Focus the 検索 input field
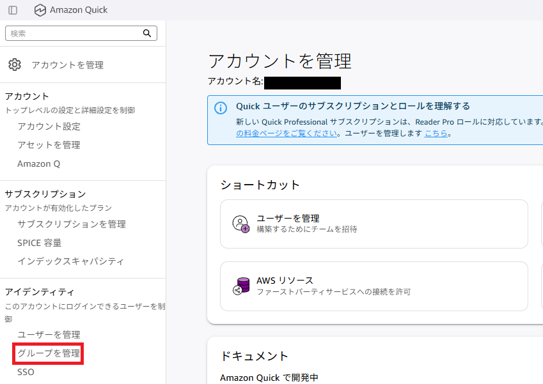Viewport: 543px width, 384px height. click(x=81, y=33)
